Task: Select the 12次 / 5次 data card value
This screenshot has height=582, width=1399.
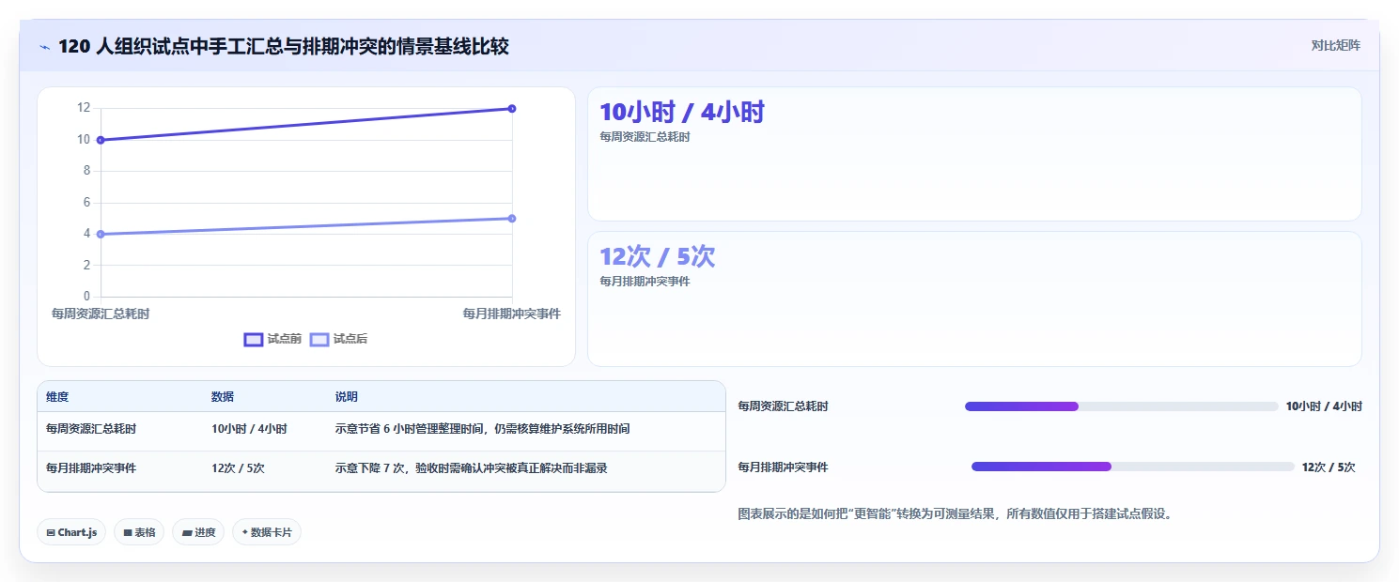Action: click(x=658, y=256)
